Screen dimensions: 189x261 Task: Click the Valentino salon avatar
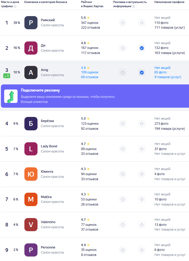pyautogui.click(x=31, y=225)
